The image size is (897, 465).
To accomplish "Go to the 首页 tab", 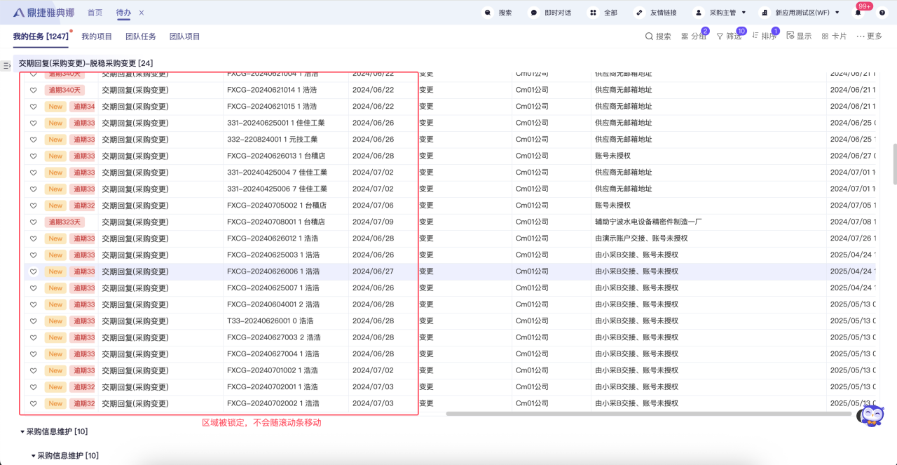I will point(95,13).
